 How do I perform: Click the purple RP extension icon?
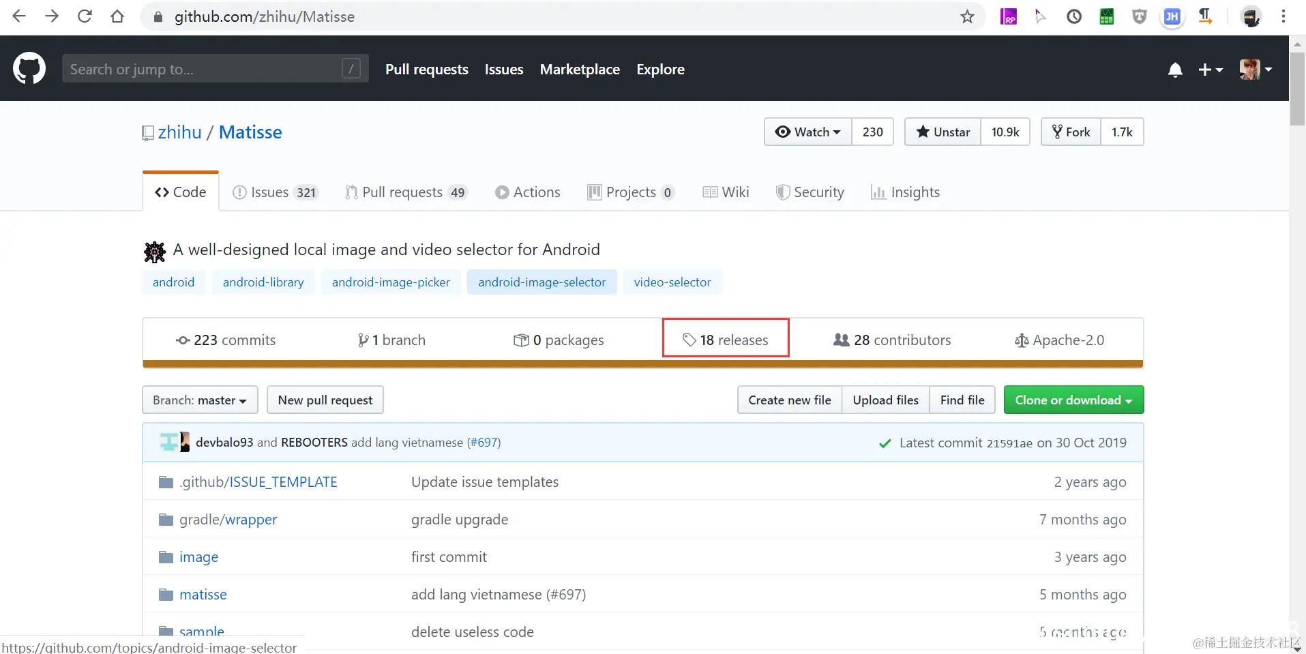[x=1009, y=16]
